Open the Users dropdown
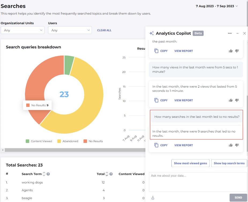This screenshot has height=202, width=248. tap(70, 30)
